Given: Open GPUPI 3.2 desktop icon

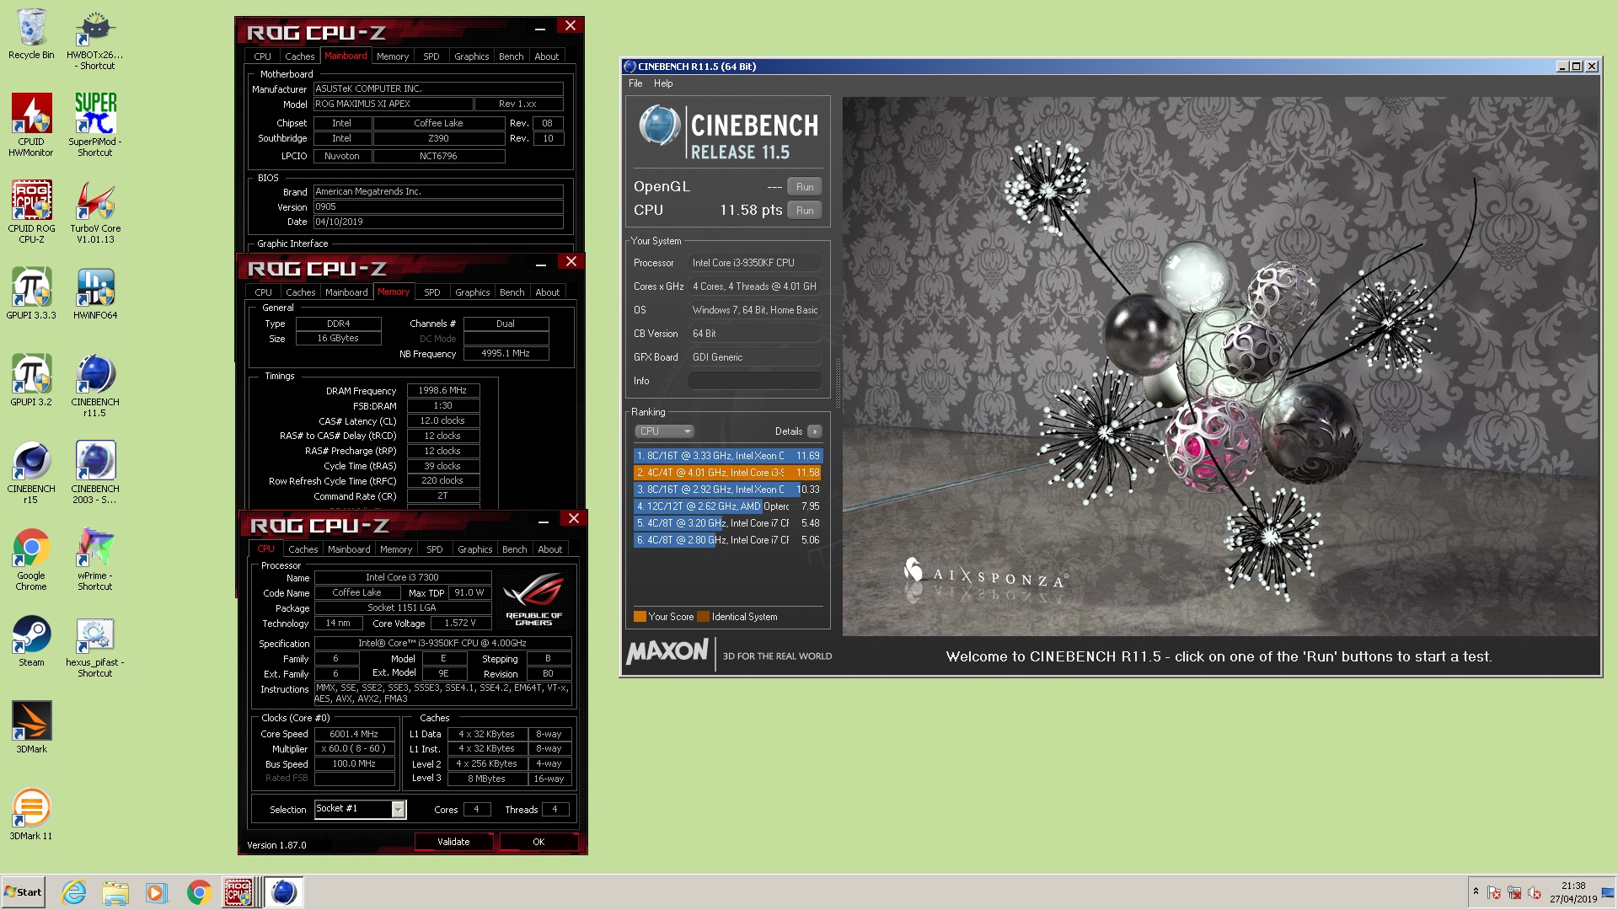Looking at the screenshot, I should [x=31, y=380].
